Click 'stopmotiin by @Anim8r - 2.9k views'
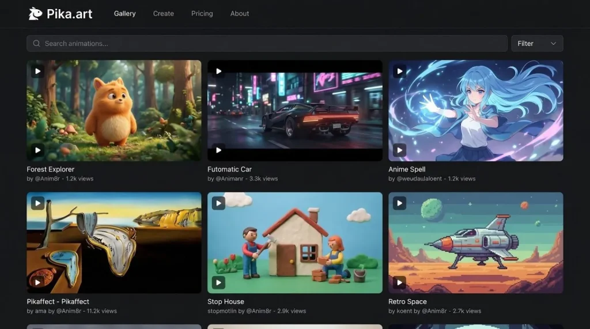 click(x=256, y=311)
